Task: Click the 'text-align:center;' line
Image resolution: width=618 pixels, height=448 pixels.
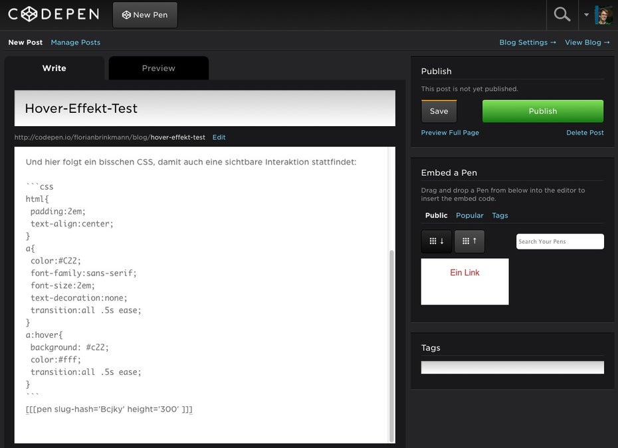Action: tap(72, 224)
